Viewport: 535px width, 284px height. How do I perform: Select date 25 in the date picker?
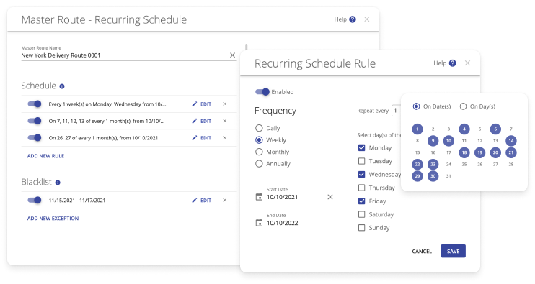coord(464,164)
